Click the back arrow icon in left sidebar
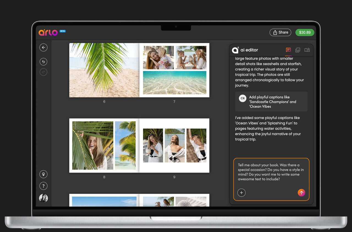The width and height of the screenshot is (352, 232). [x=43, y=48]
